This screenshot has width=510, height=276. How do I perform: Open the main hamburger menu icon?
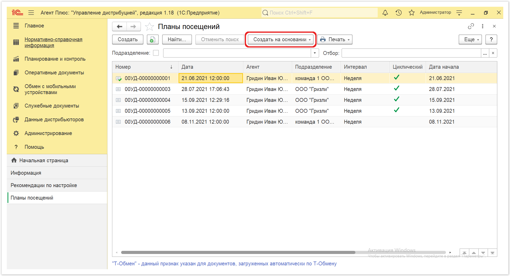tap(31, 13)
